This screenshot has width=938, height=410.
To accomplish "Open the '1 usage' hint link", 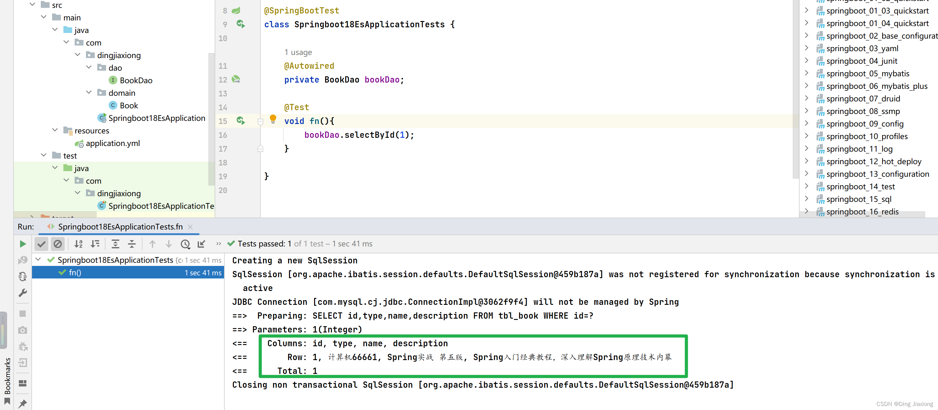I will pyautogui.click(x=298, y=52).
